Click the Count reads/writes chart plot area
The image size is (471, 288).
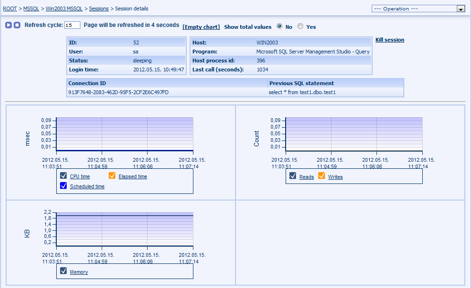[354, 134]
